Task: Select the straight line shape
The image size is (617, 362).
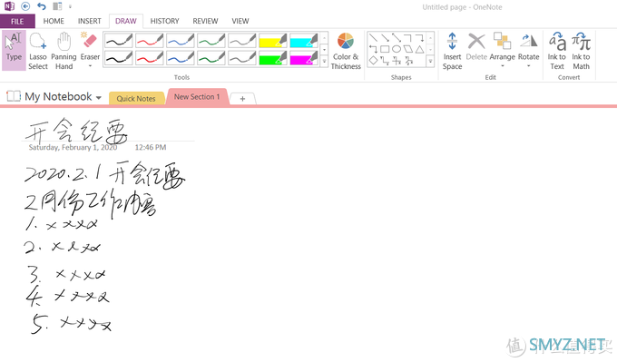Action: point(374,38)
